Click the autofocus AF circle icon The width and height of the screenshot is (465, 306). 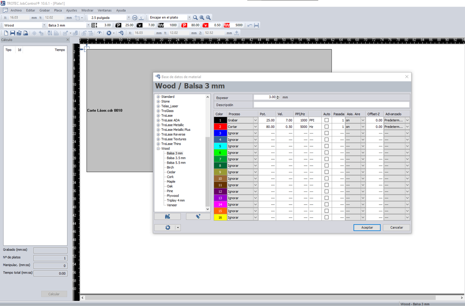(135, 18)
